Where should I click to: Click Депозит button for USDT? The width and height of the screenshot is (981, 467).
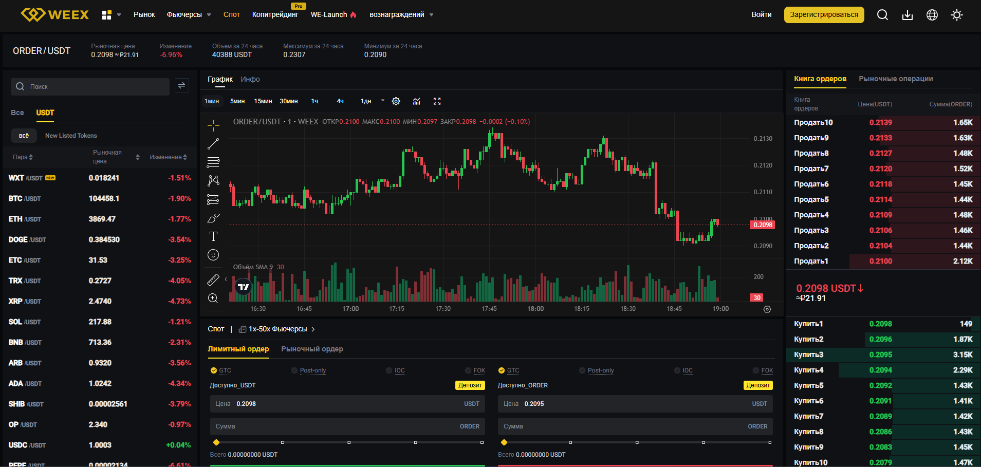coord(470,385)
